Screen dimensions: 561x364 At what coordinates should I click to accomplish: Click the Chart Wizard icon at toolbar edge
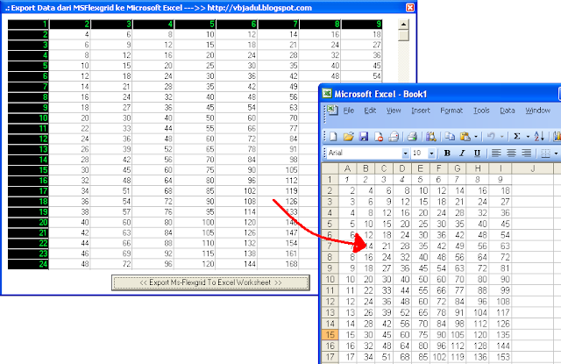pos(557,136)
